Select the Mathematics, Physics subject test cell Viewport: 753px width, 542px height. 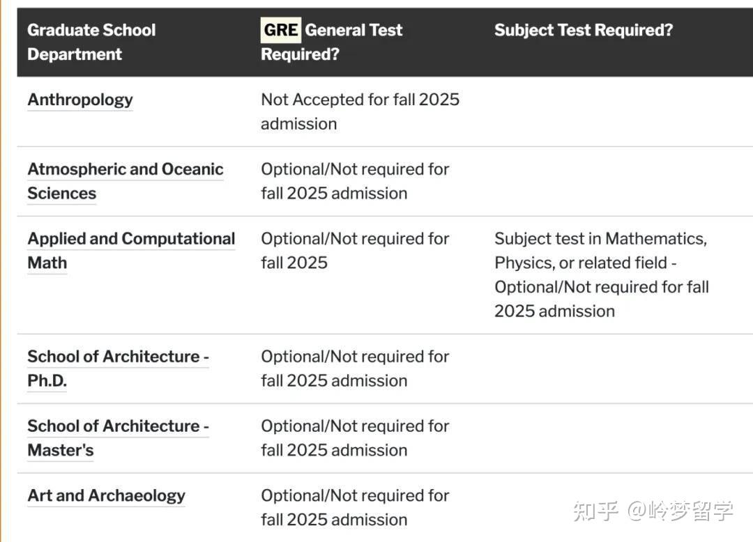601,274
